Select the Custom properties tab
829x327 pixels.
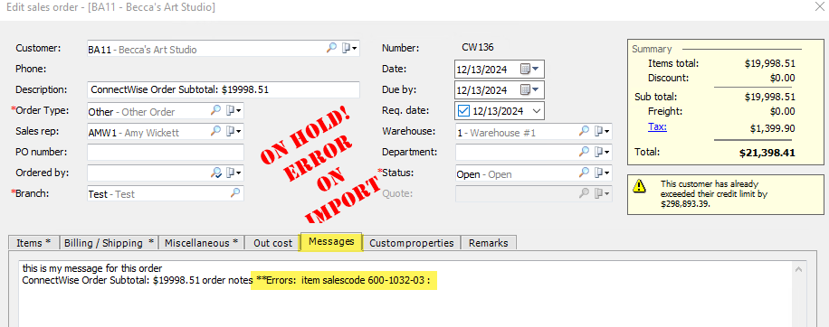tap(411, 243)
